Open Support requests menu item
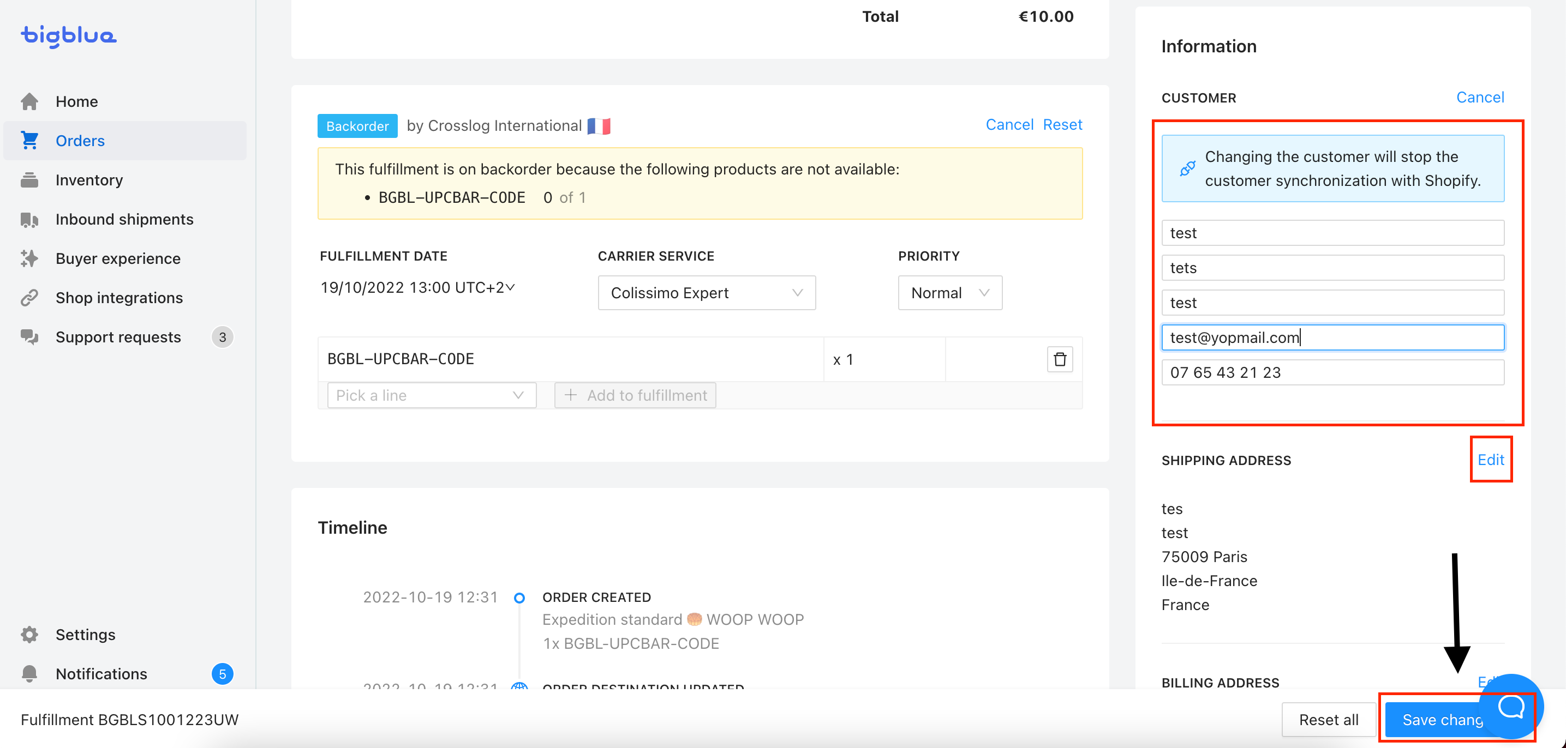The height and width of the screenshot is (748, 1566). [118, 337]
